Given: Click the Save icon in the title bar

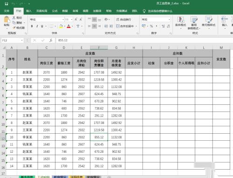Looking at the screenshot, I should (x=7, y=4).
